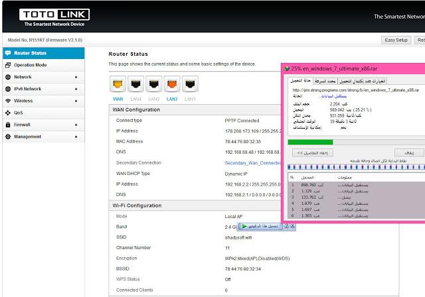The image size is (425, 297).
Task: Click the green play icon on video download bar
Action: click(x=244, y=226)
